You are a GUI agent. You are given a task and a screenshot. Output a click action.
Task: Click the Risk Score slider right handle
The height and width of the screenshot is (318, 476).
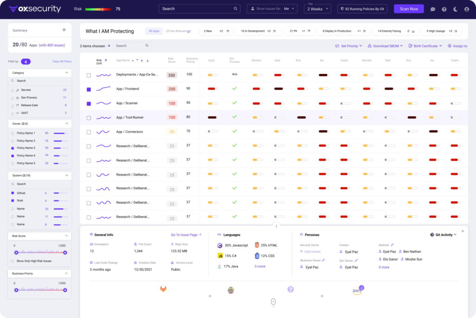coord(65,252)
